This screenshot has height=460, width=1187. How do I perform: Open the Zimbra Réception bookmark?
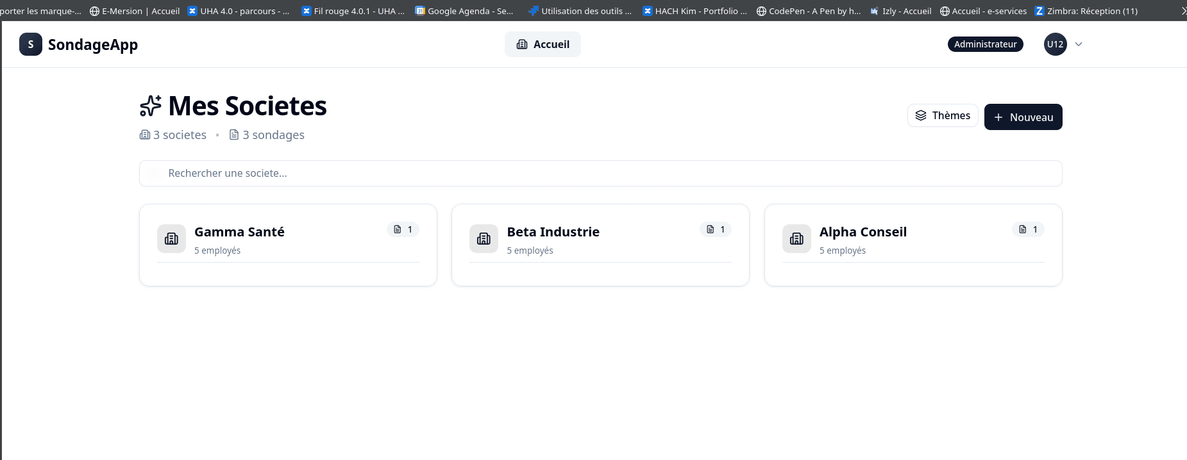(1086, 11)
